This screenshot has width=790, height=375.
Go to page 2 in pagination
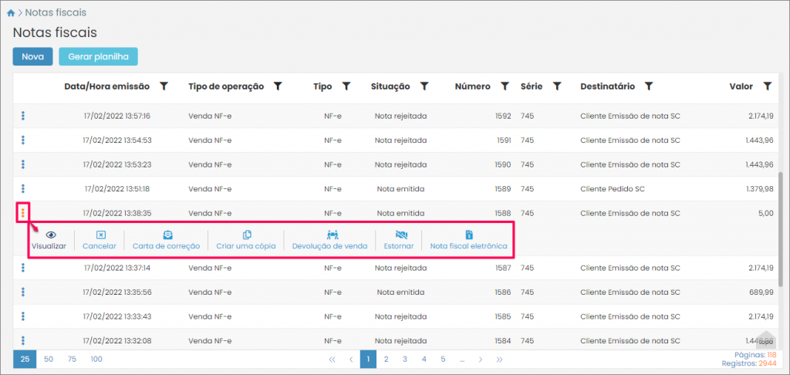click(x=387, y=359)
